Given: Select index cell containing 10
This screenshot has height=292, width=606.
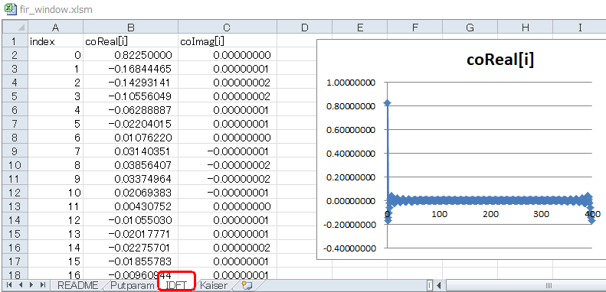Looking at the screenshot, I should click(55, 193).
